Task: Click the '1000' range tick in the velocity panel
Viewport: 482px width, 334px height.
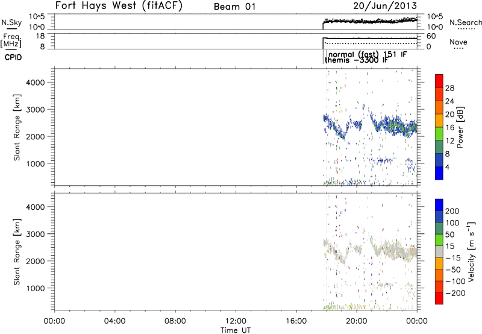Action: coord(35,288)
